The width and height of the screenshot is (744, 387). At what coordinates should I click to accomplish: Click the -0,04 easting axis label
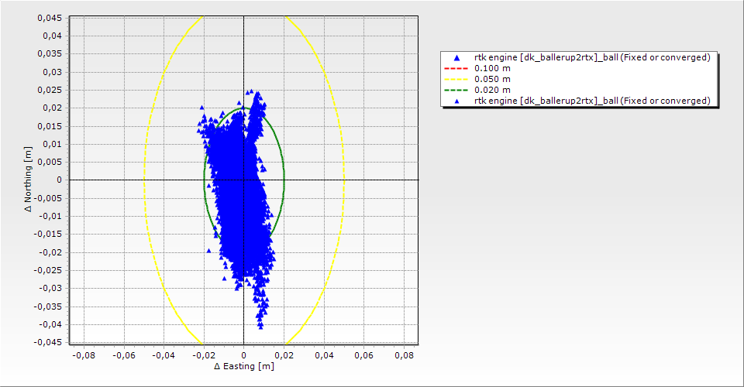click(x=164, y=355)
